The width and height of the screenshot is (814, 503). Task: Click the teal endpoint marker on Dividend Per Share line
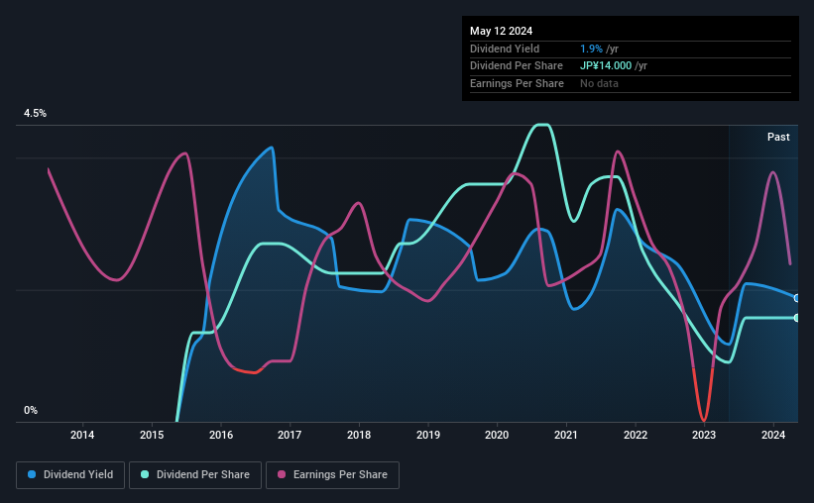point(796,318)
